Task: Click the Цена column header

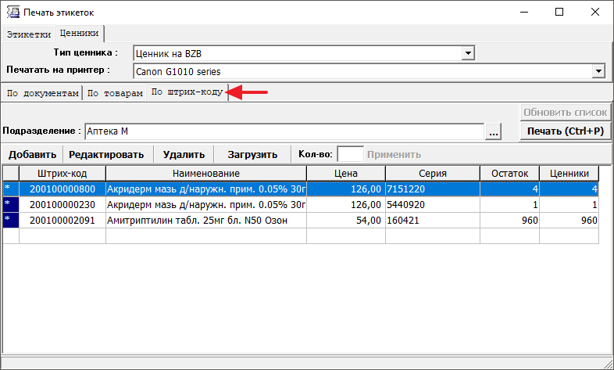Action: tap(345, 174)
